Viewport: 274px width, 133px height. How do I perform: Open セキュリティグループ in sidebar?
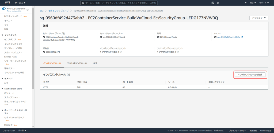point(14,118)
